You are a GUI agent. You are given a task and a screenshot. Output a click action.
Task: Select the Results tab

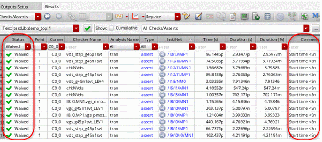[52, 7]
